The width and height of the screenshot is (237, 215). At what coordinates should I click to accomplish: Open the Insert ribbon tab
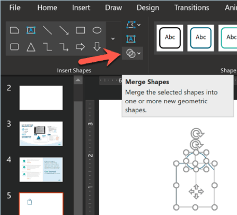[x=81, y=8]
